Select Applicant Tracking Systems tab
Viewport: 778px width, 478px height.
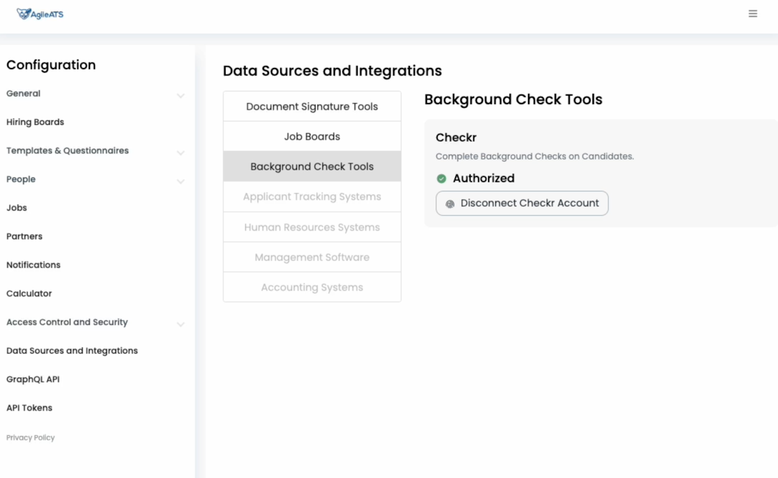click(312, 197)
